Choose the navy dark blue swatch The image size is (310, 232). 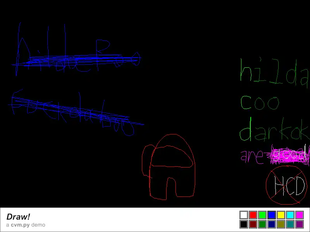272,224
